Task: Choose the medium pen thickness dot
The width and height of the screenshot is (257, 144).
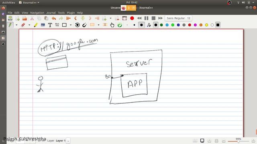Action: (134, 25)
